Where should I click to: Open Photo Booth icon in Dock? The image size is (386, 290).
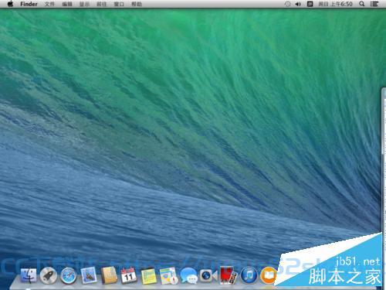(228, 275)
